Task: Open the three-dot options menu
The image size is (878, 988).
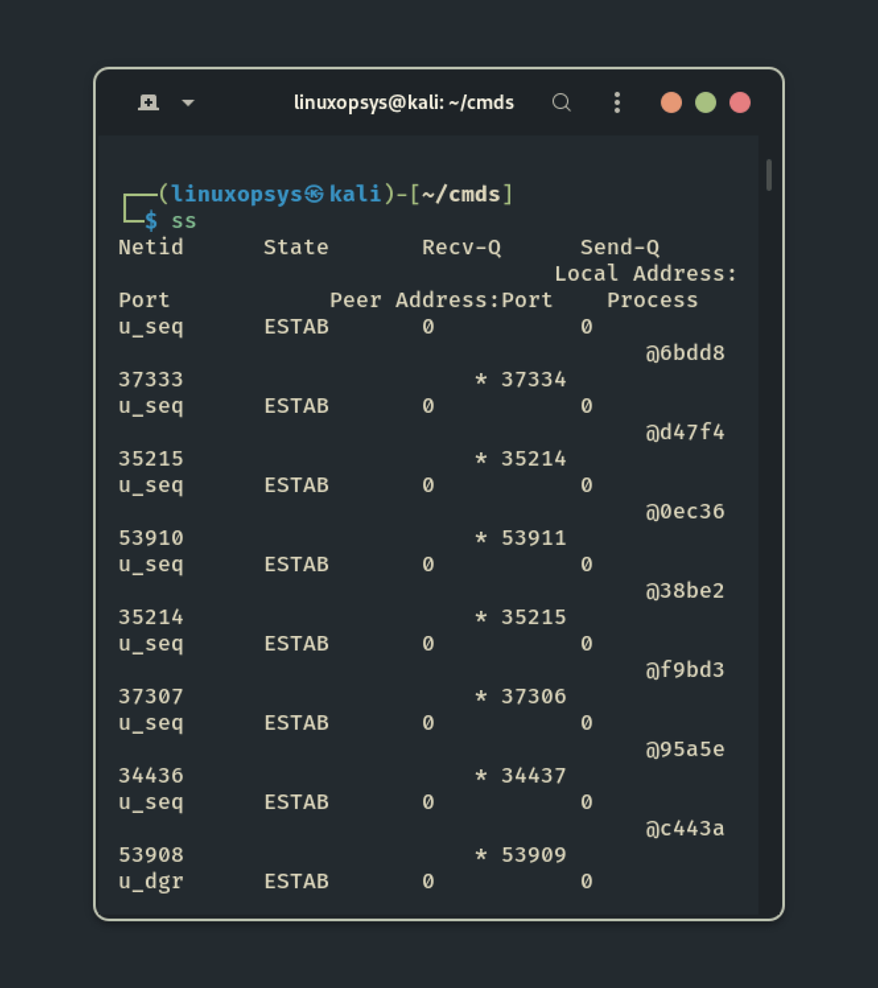Action: 617,102
